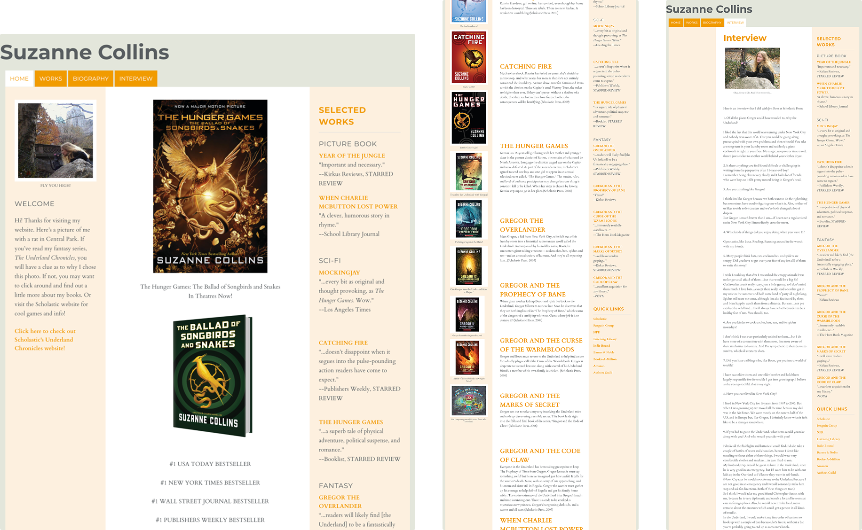Open the large HOME tab on the home page
Image resolution: width=862 pixels, height=530 pixels.
point(19,78)
